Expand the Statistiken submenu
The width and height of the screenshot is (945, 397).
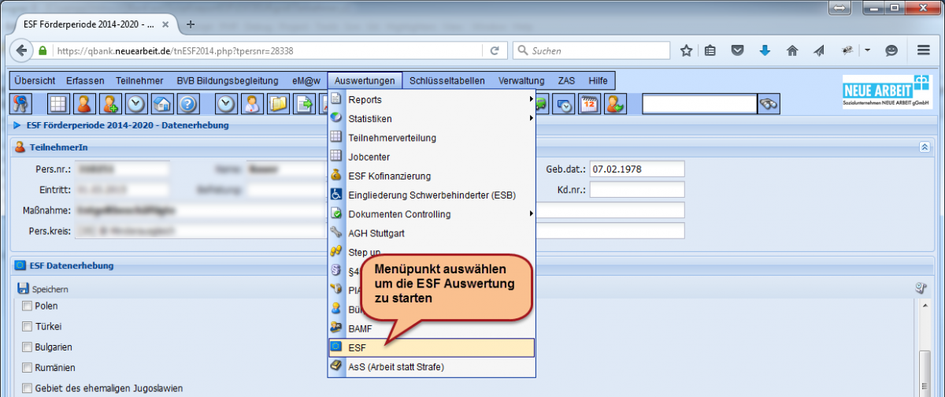point(432,119)
